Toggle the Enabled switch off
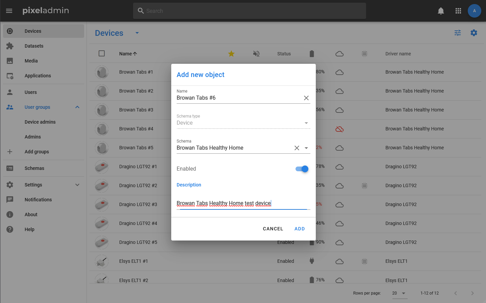This screenshot has height=303, width=486. pos(302,169)
